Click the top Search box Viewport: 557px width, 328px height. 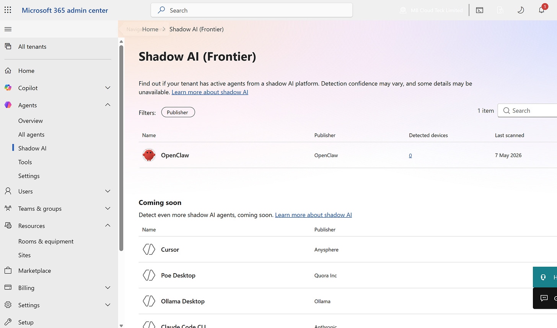[x=252, y=10]
